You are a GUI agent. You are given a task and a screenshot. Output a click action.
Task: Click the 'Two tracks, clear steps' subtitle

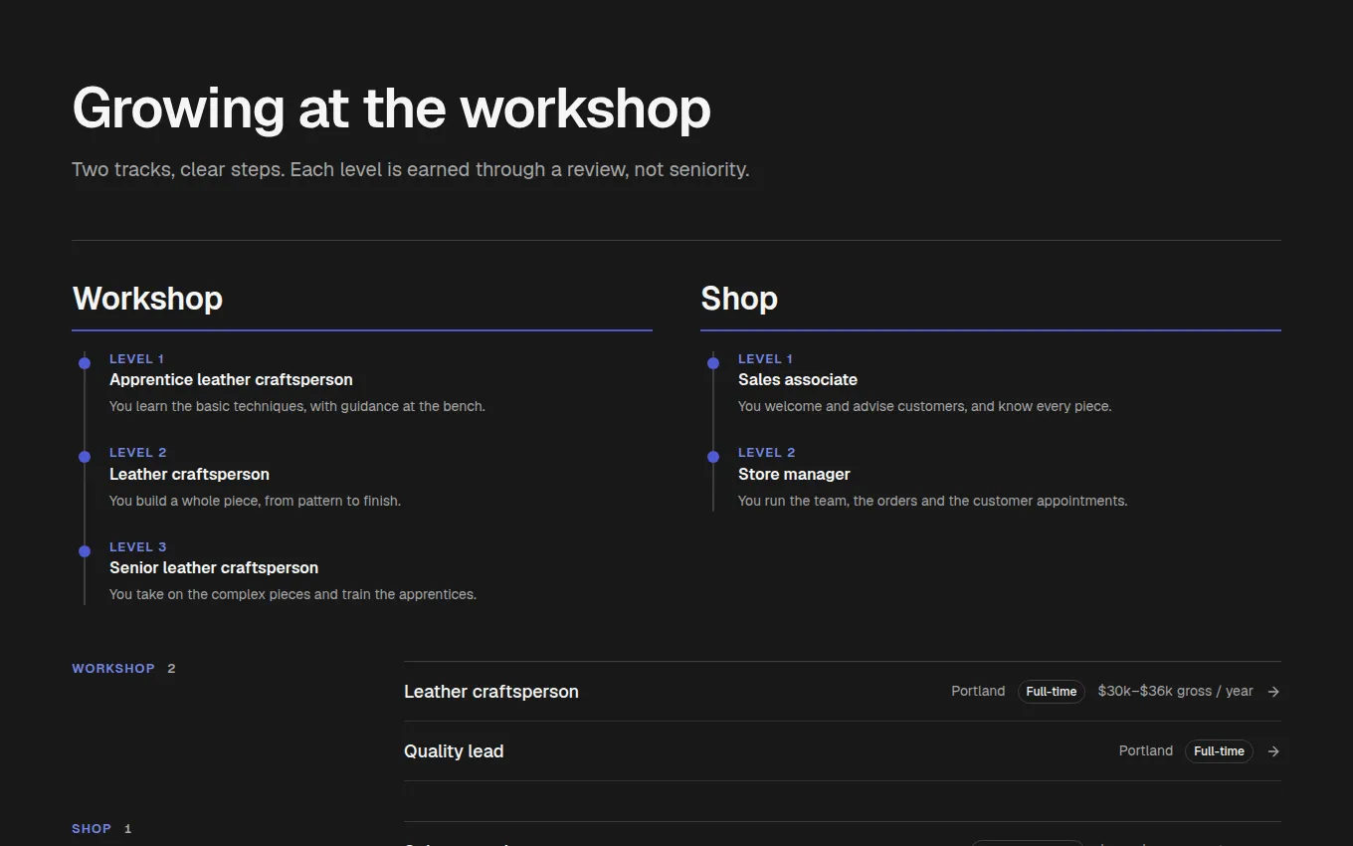point(410,170)
